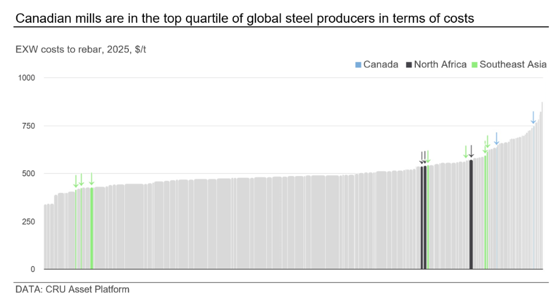Click the green arrow right of the twin black arrows

coord(428,156)
